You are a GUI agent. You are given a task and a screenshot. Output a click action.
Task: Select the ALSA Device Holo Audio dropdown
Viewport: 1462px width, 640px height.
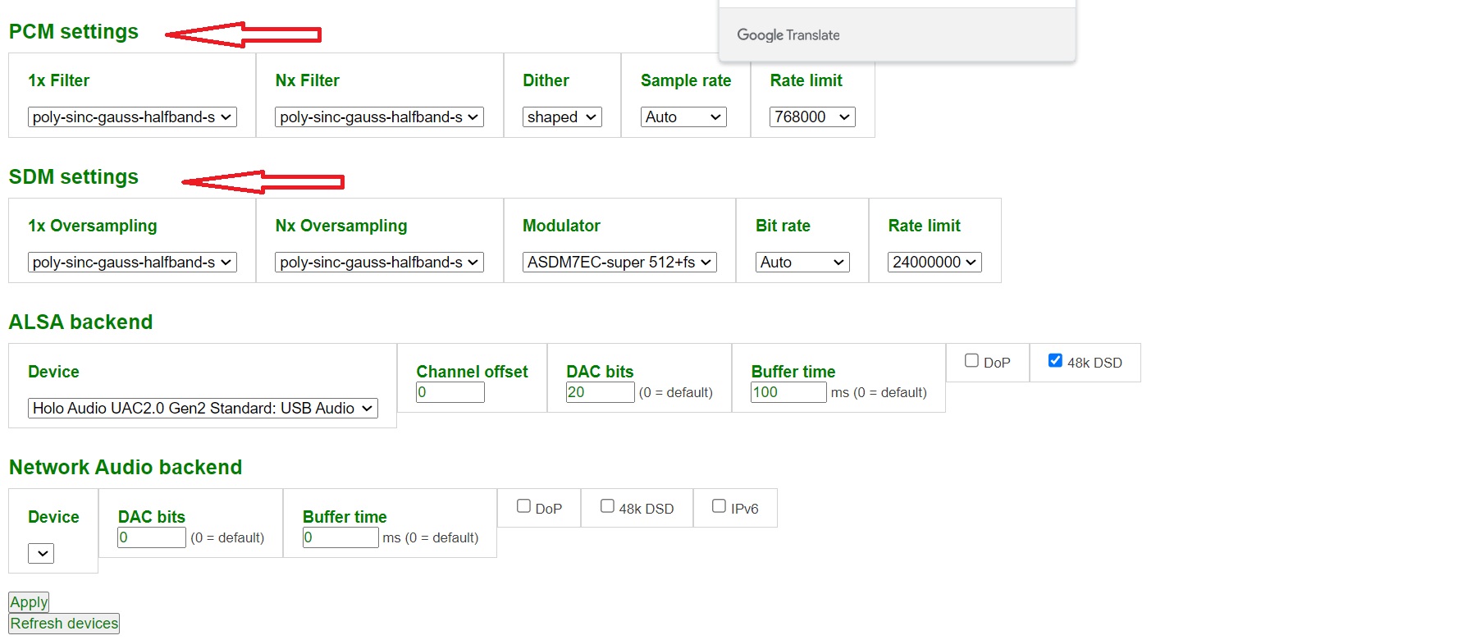coord(203,409)
